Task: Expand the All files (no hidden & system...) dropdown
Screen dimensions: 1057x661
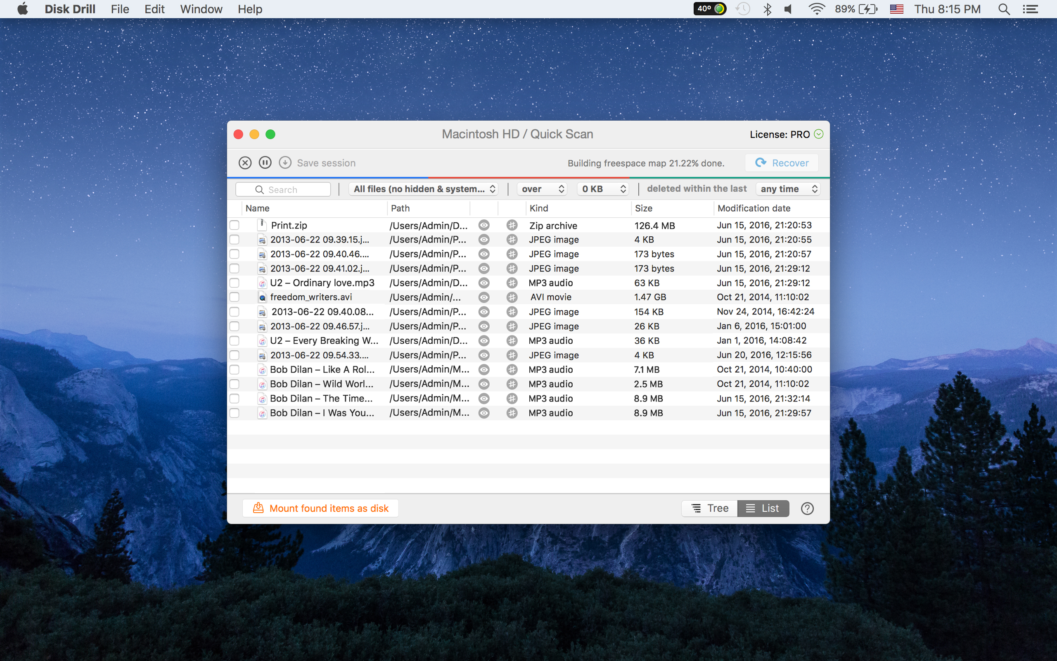Action: tap(424, 188)
